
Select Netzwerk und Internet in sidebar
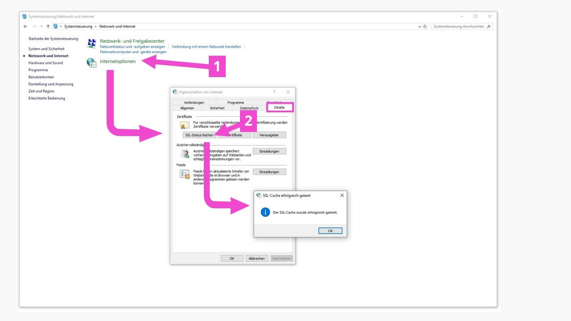point(49,56)
